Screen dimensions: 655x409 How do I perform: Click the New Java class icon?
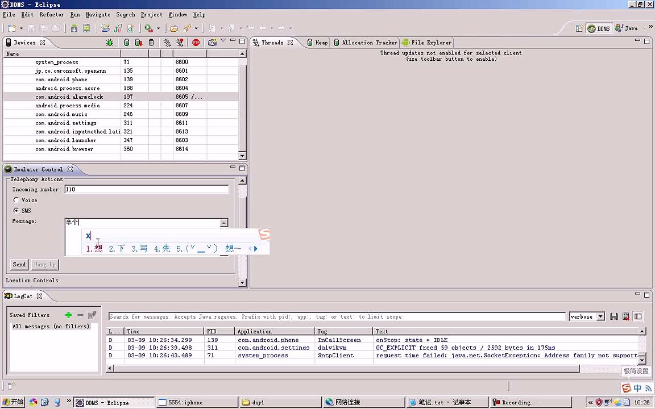[131, 28]
